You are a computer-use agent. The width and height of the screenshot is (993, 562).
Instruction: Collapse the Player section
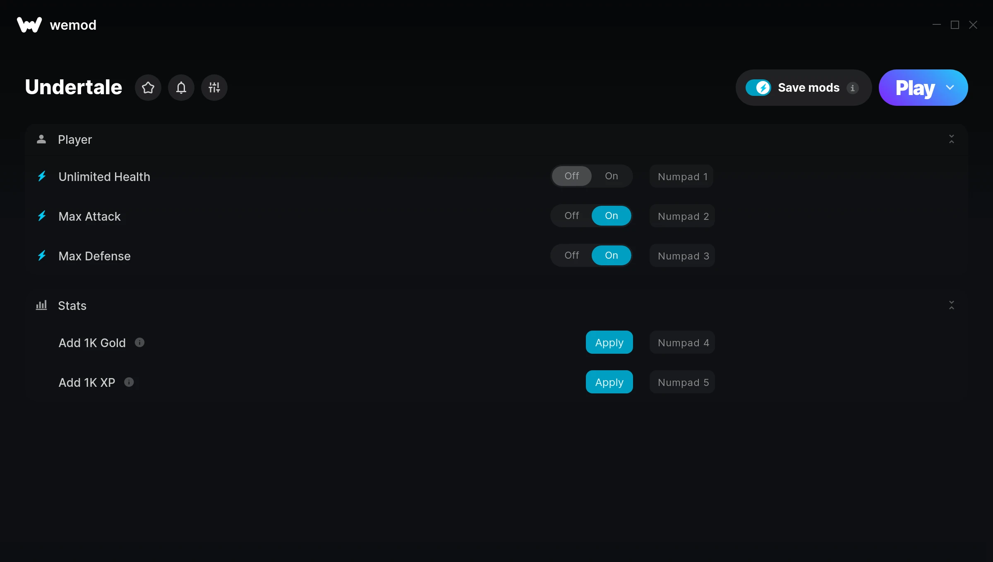pyautogui.click(x=951, y=139)
